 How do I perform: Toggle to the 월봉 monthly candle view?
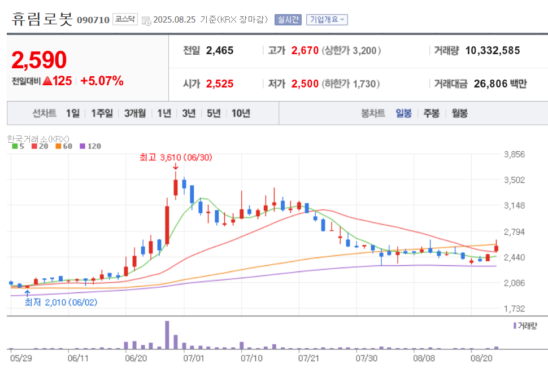point(459,113)
